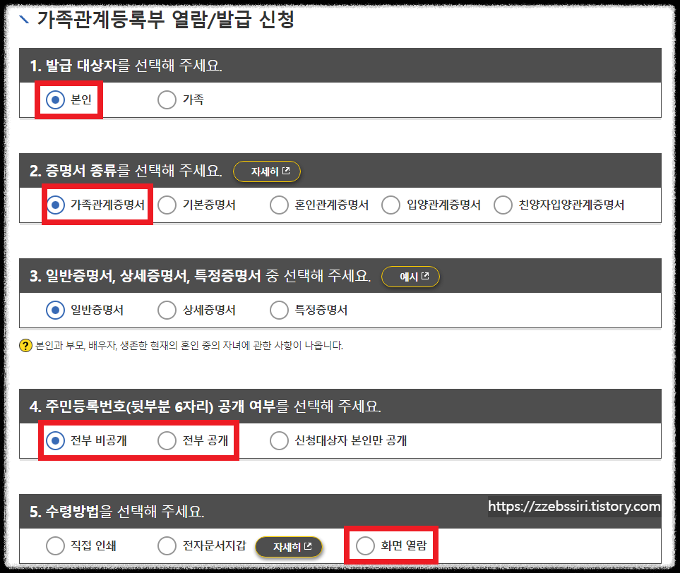680x573 pixels.
Task: Select 전부 공개 for resident number
Action: [x=167, y=440]
